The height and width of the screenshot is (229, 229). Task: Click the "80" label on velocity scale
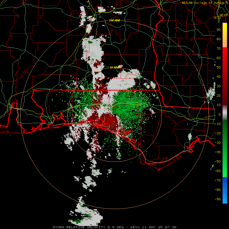coord(219,39)
